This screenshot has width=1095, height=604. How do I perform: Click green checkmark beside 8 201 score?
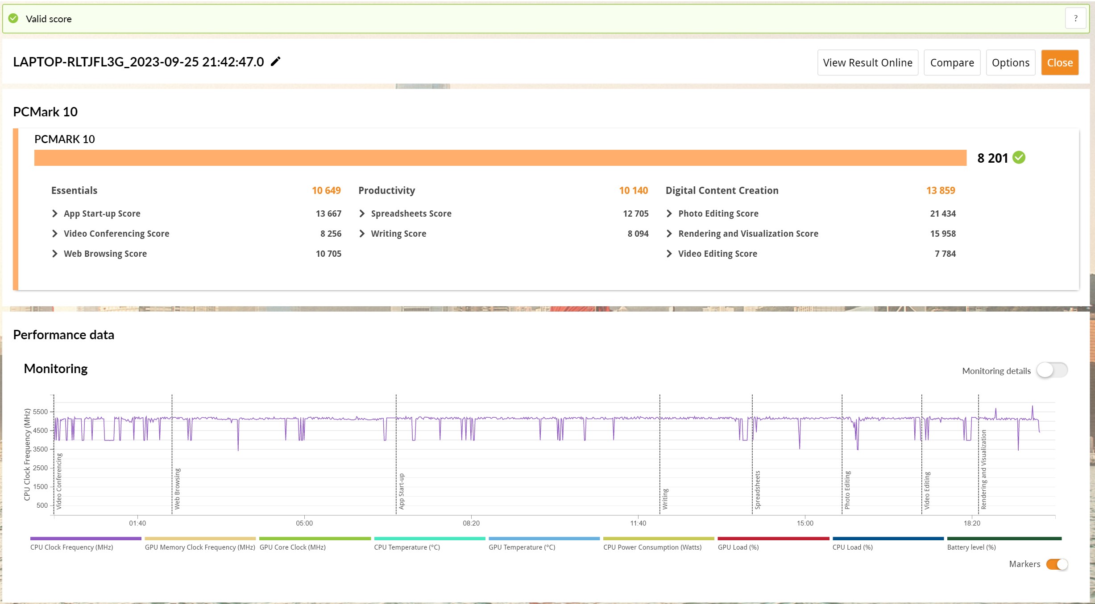click(x=1019, y=157)
